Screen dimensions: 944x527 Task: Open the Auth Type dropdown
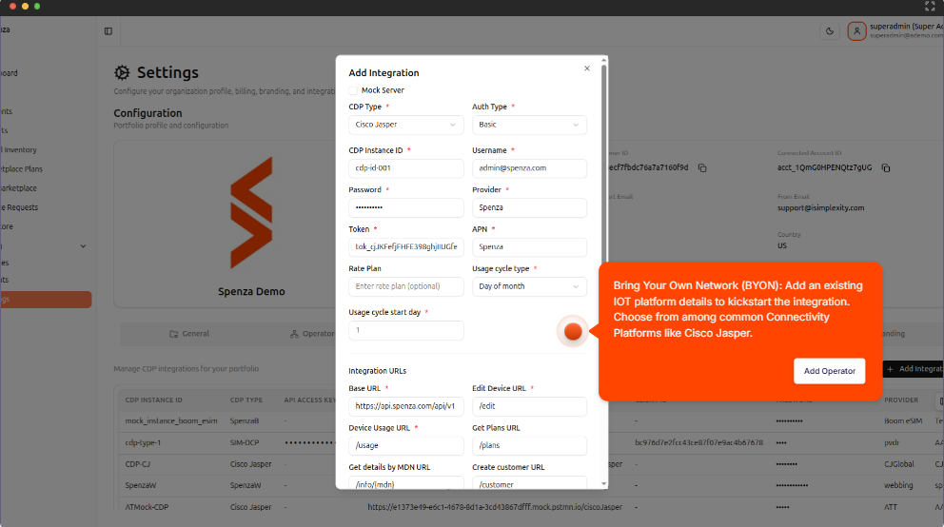tap(529, 125)
